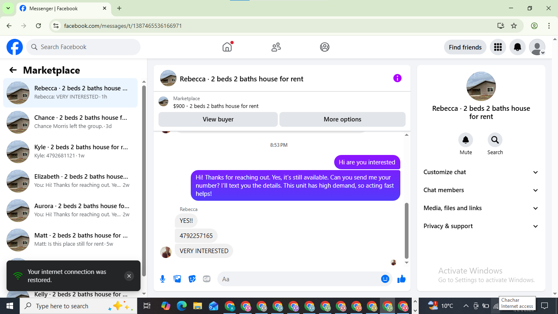This screenshot has height=314, width=558.
Task: Open the Facebook menu grid icon
Action: (x=498, y=47)
